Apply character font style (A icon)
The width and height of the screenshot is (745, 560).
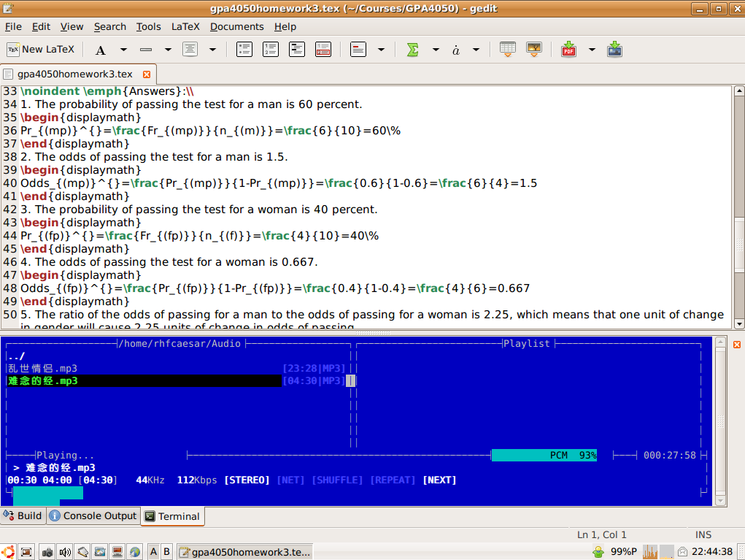100,50
